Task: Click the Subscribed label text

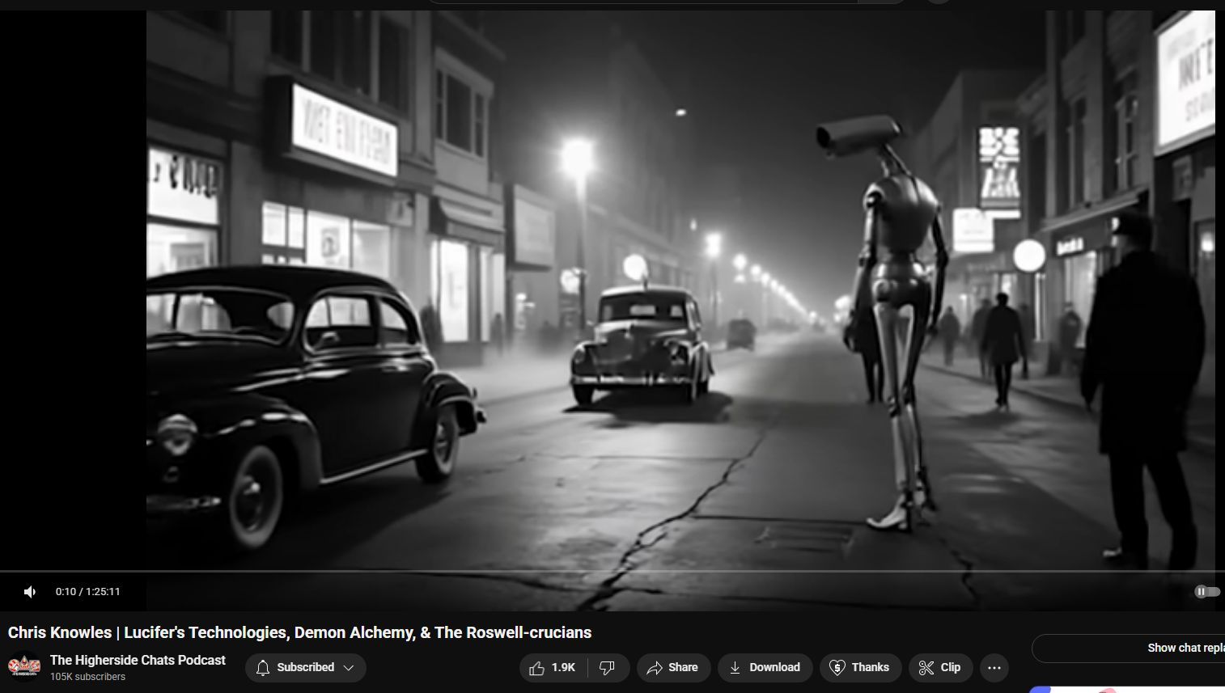Action: tap(305, 668)
